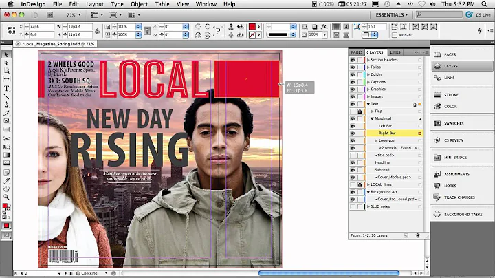
Task: Click Rotate 90° clockwise icon
Action: click(x=198, y=27)
